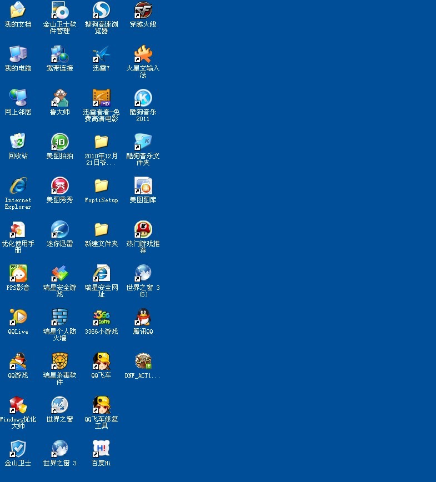436x482 pixels.
Task: Click the 迅雷7 bird icon
Action: [101, 54]
